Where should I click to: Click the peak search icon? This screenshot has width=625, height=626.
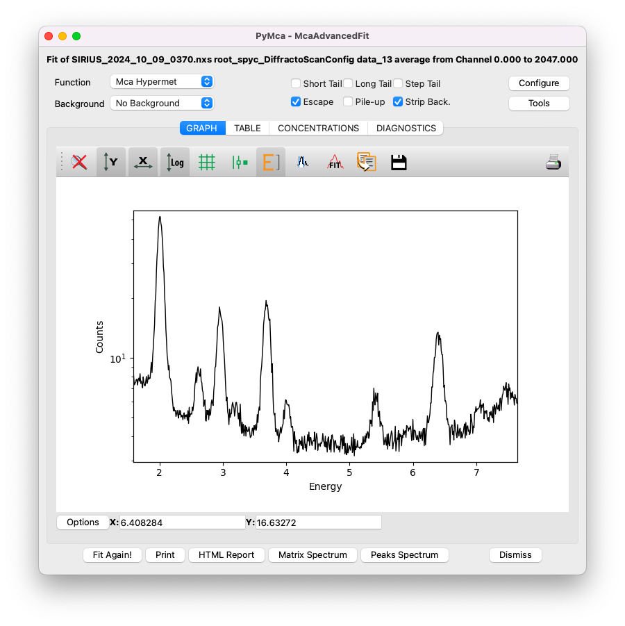(303, 162)
